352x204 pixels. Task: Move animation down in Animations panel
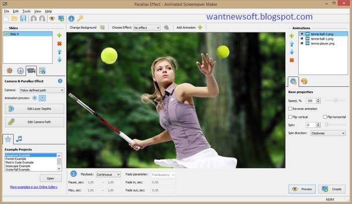tap(292, 52)
